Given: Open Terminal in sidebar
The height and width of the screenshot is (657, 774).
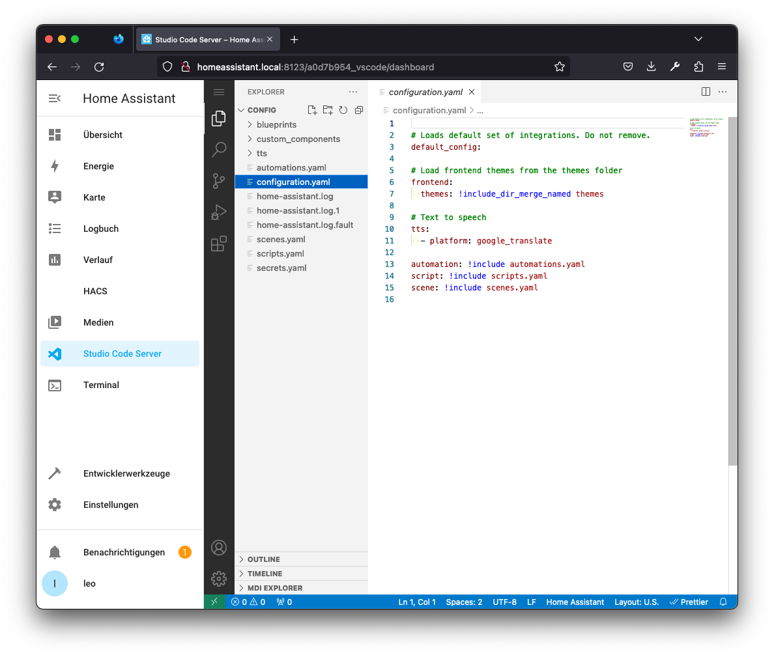Looking at the screenshot, I should 120,385.
